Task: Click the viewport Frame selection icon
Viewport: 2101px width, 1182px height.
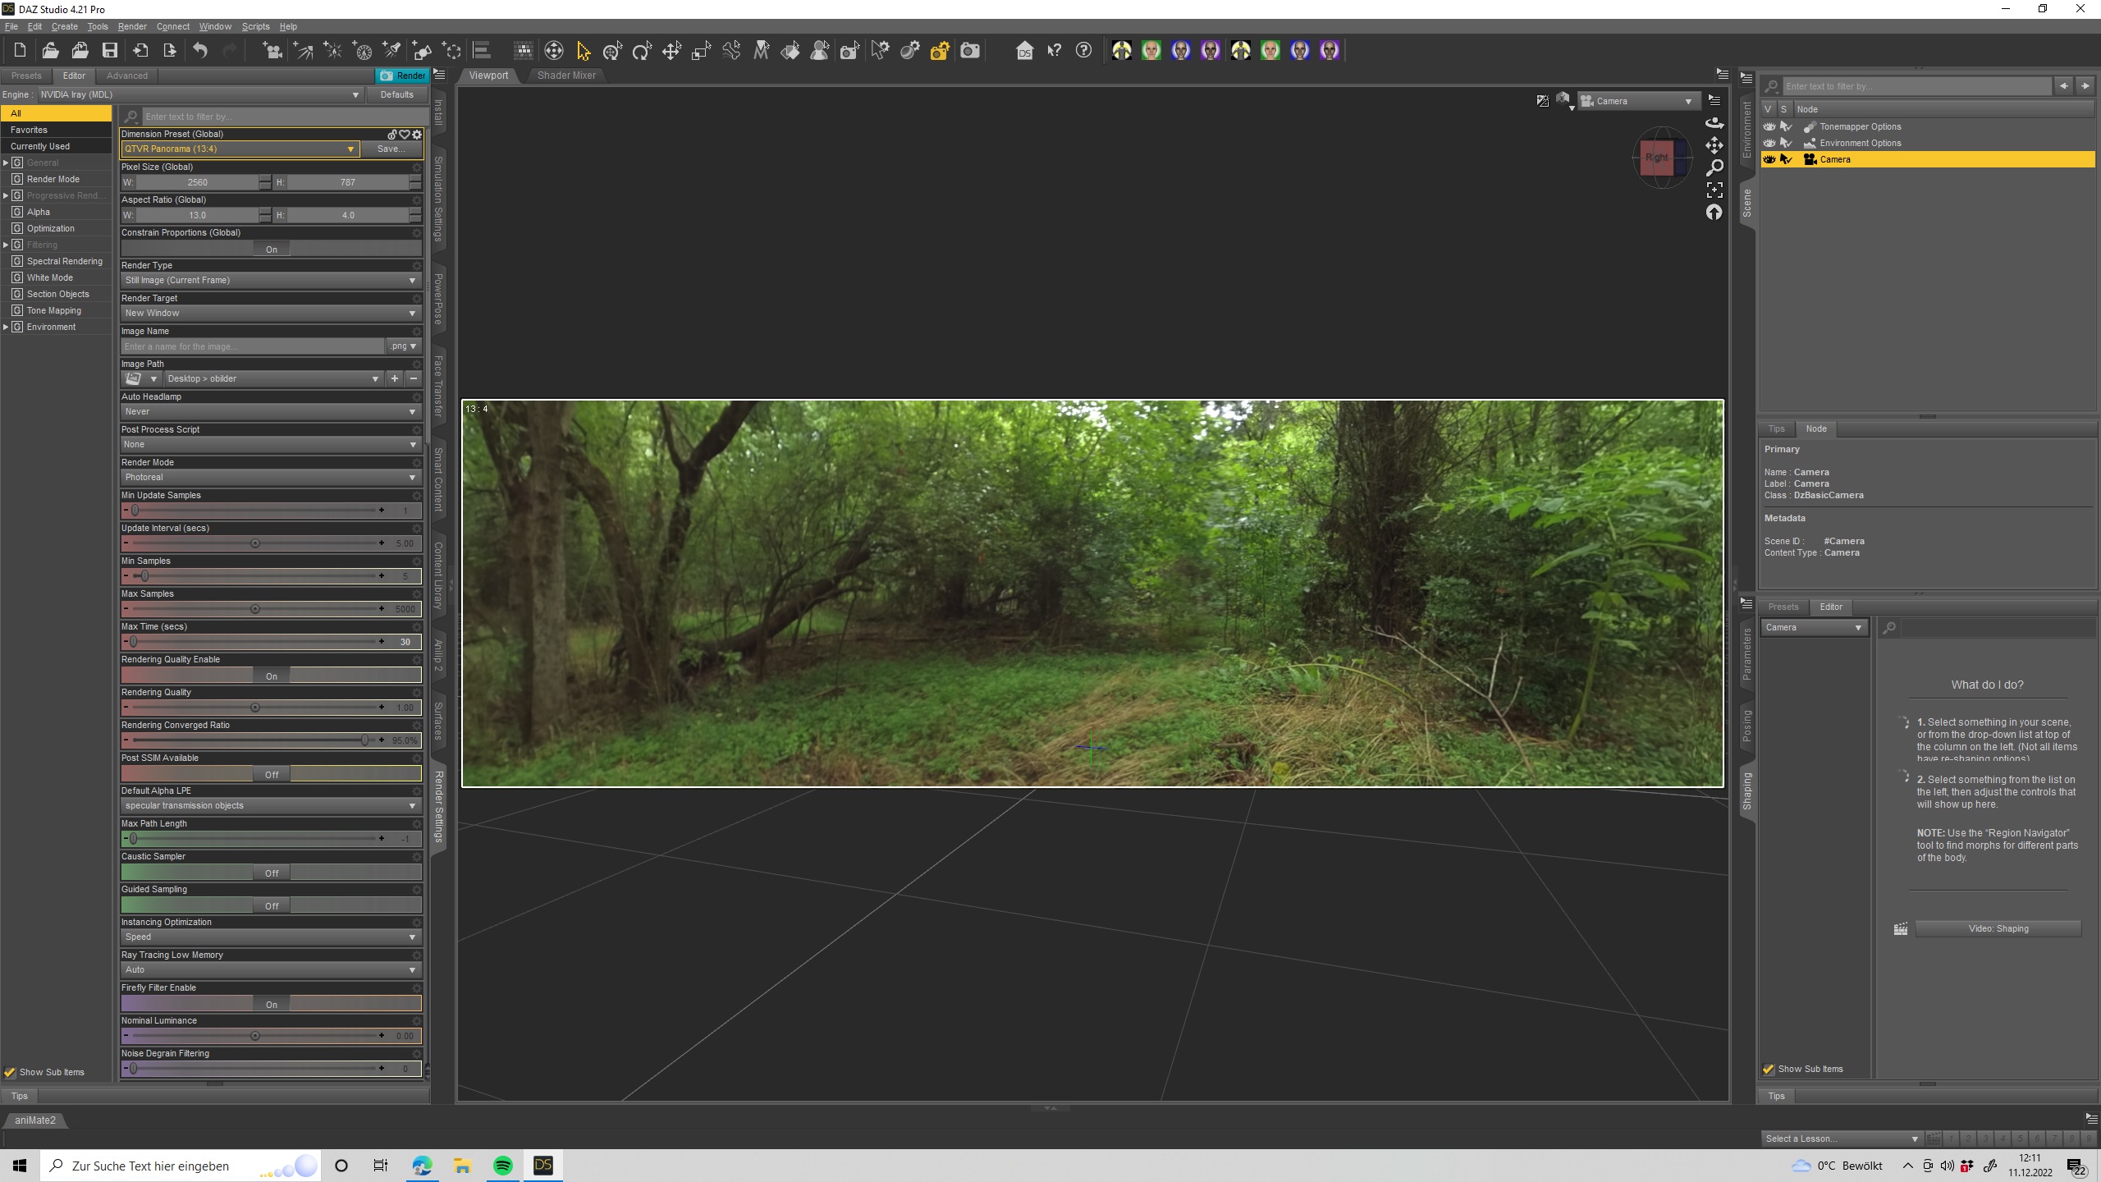Action: (1714, 190)
